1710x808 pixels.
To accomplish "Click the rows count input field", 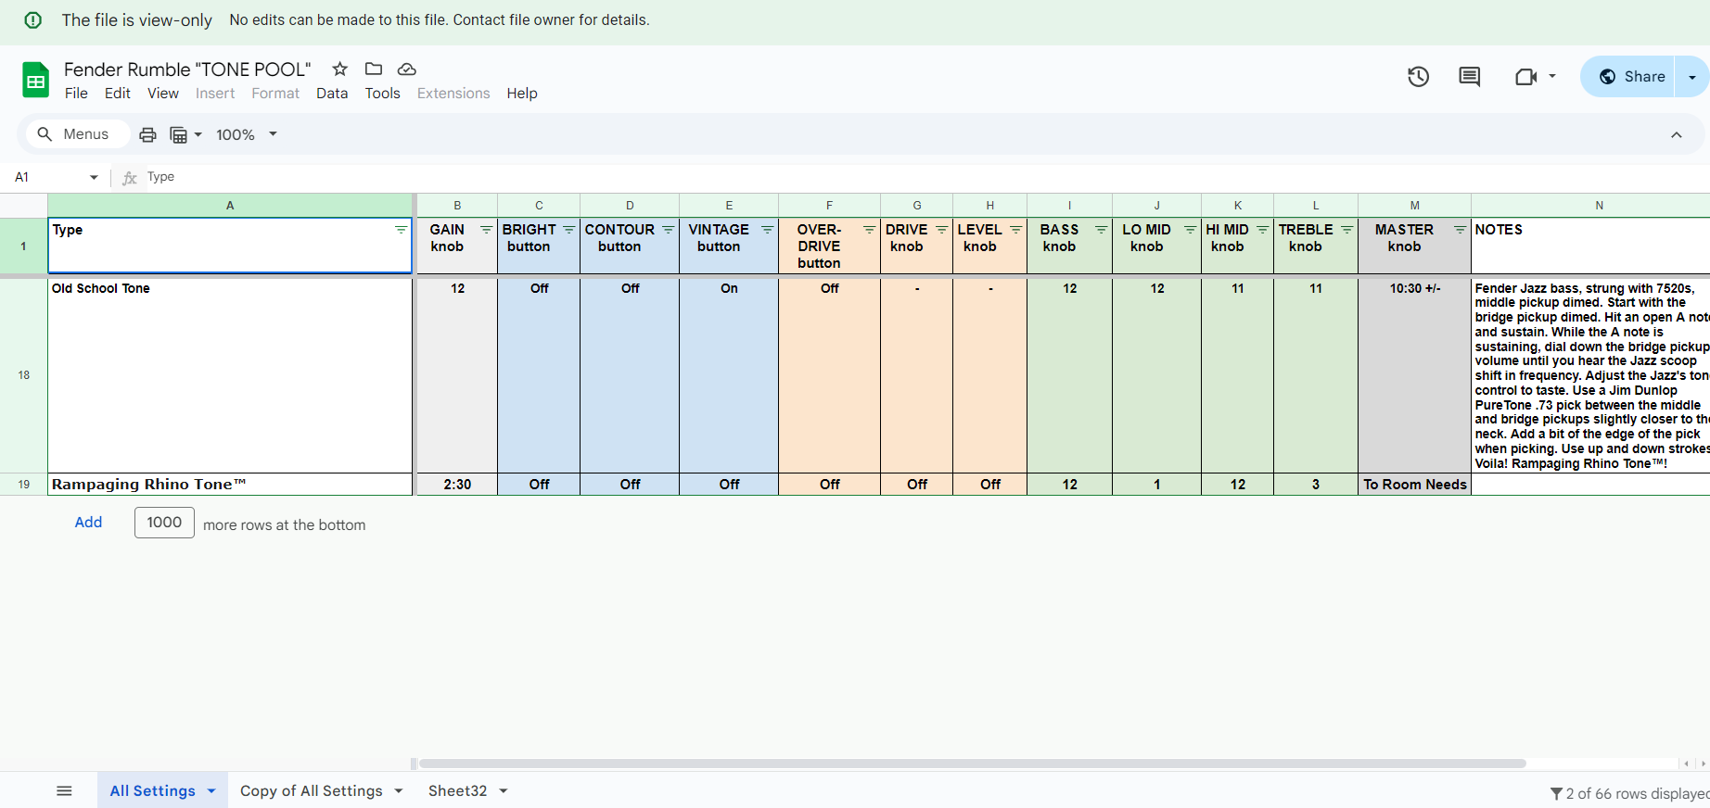I will point(164,523).
